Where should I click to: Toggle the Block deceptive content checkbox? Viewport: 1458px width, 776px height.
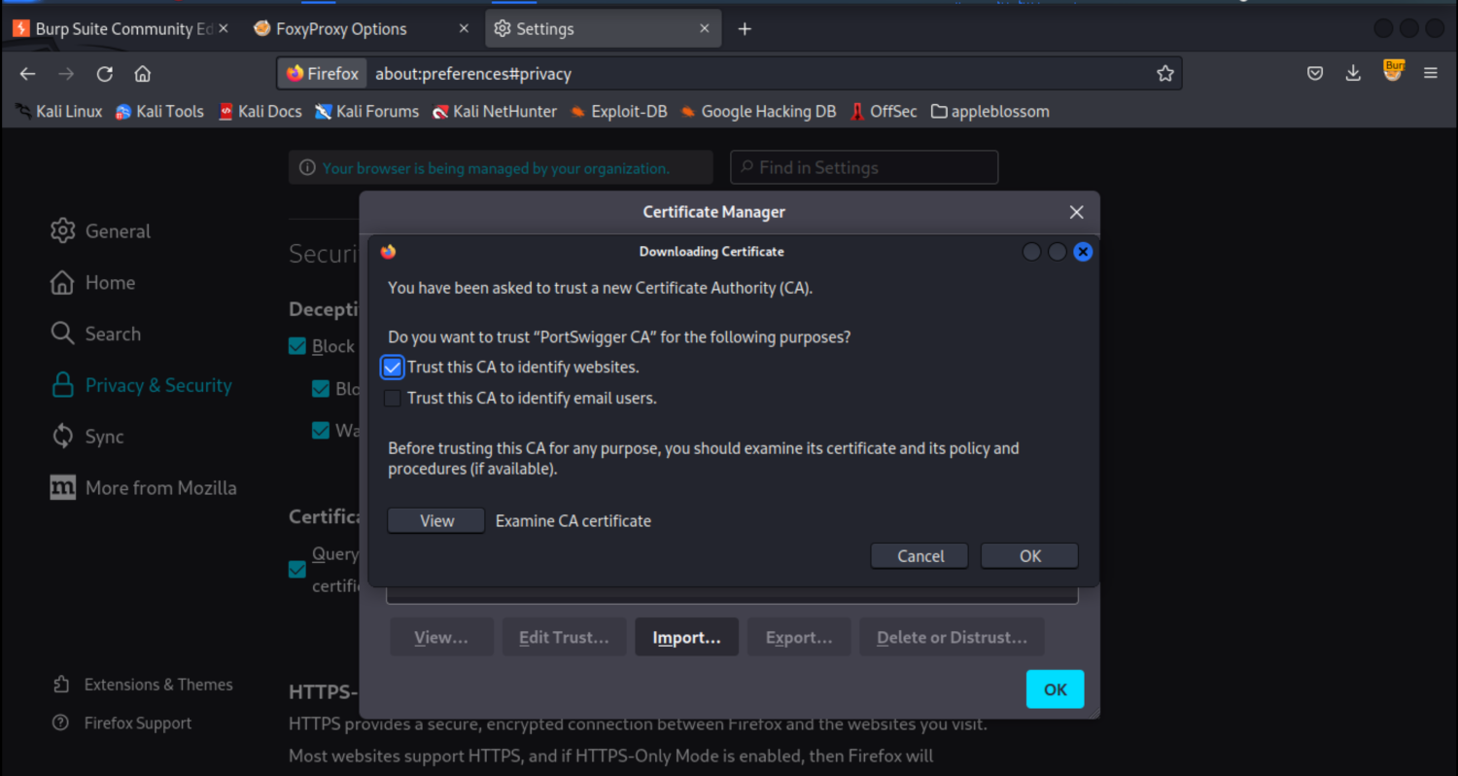point(297,346)
